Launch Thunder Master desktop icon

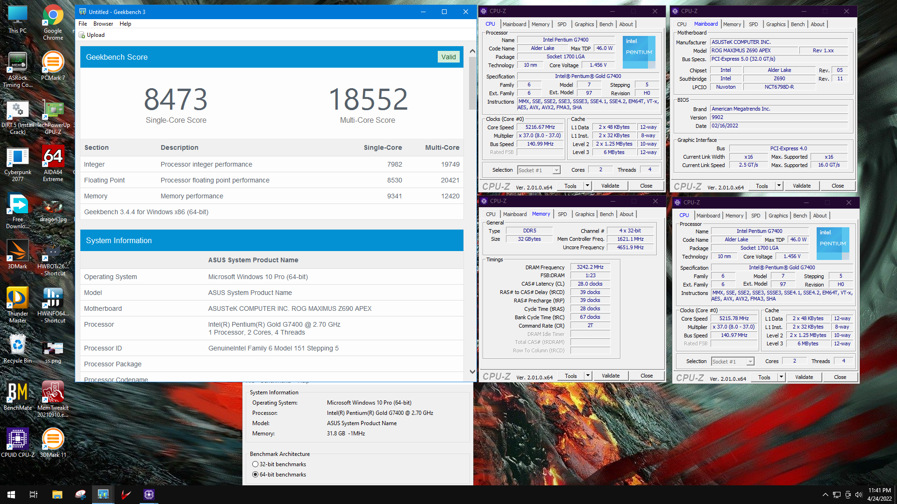pyautogui.click(x=18, y=305)
